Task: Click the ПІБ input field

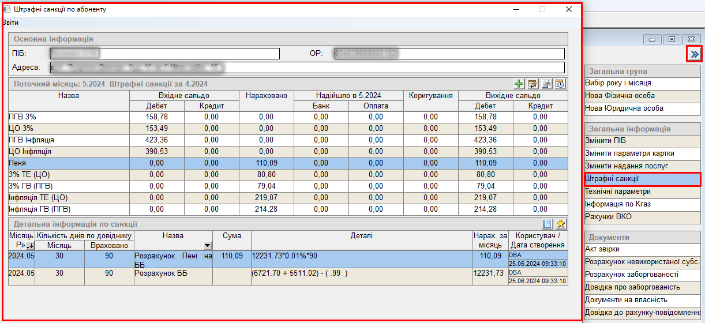Action: [x=164, y=54]
